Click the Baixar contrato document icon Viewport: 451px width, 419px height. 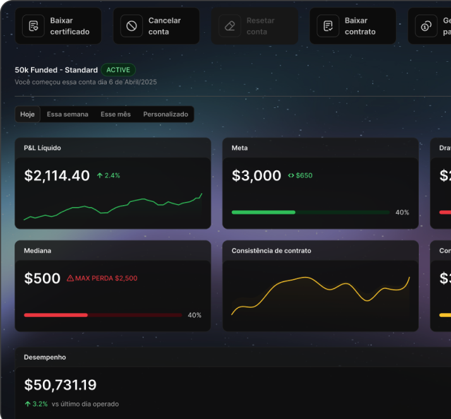point(328,26)
